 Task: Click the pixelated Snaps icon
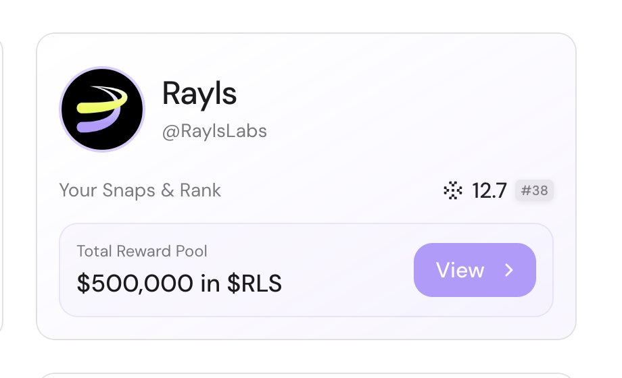pos(452,191)
